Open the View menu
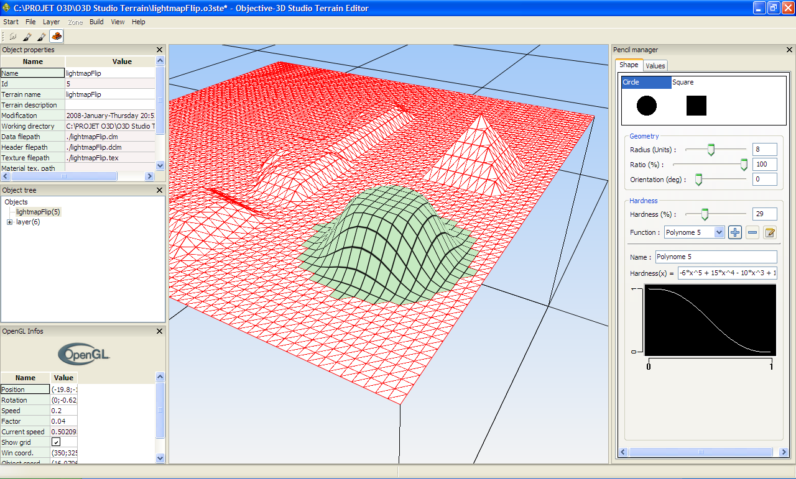 pyautogui.click(x=118, y=22)
